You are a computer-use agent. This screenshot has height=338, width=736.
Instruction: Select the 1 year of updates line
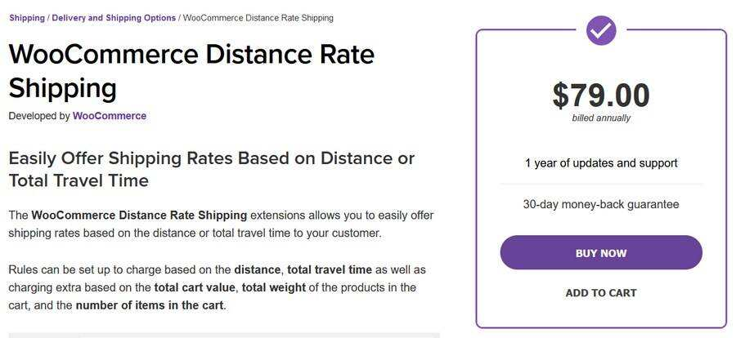point(601,163)
